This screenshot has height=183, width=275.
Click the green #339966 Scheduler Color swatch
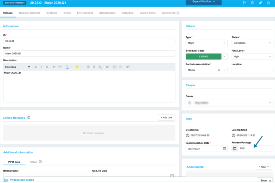point(203,56)
